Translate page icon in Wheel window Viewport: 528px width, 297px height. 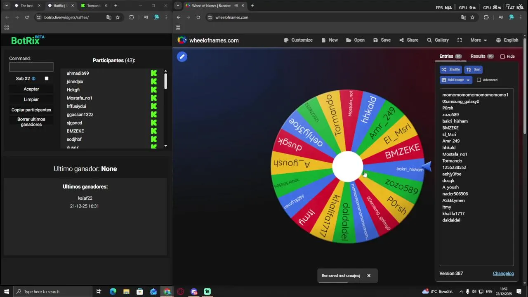click(x=463, y=17)
